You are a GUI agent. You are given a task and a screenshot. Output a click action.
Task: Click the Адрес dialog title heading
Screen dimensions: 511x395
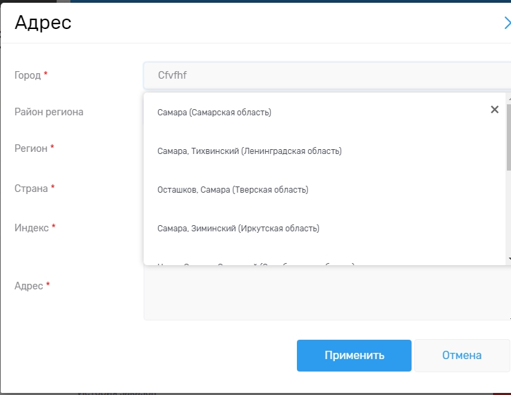[x=43, y=23]
